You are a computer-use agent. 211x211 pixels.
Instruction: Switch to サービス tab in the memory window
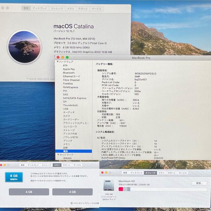pos(77,165)
